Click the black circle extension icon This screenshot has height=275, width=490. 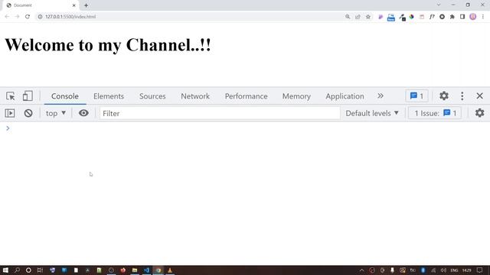[442, 17]
